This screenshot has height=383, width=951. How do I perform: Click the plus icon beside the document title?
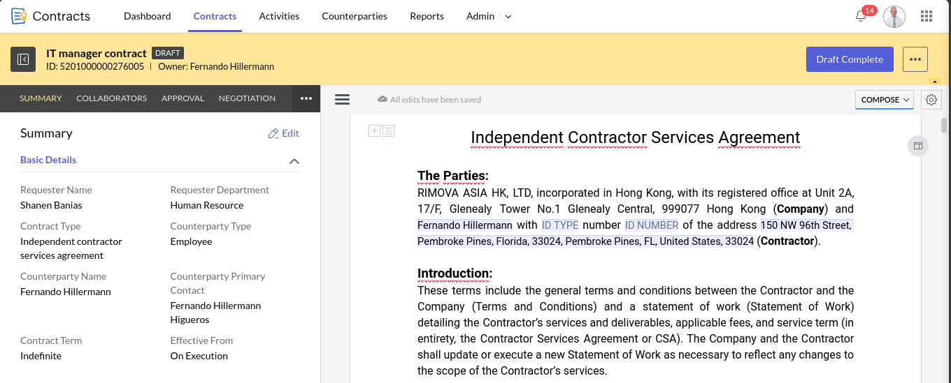(374, 130)
